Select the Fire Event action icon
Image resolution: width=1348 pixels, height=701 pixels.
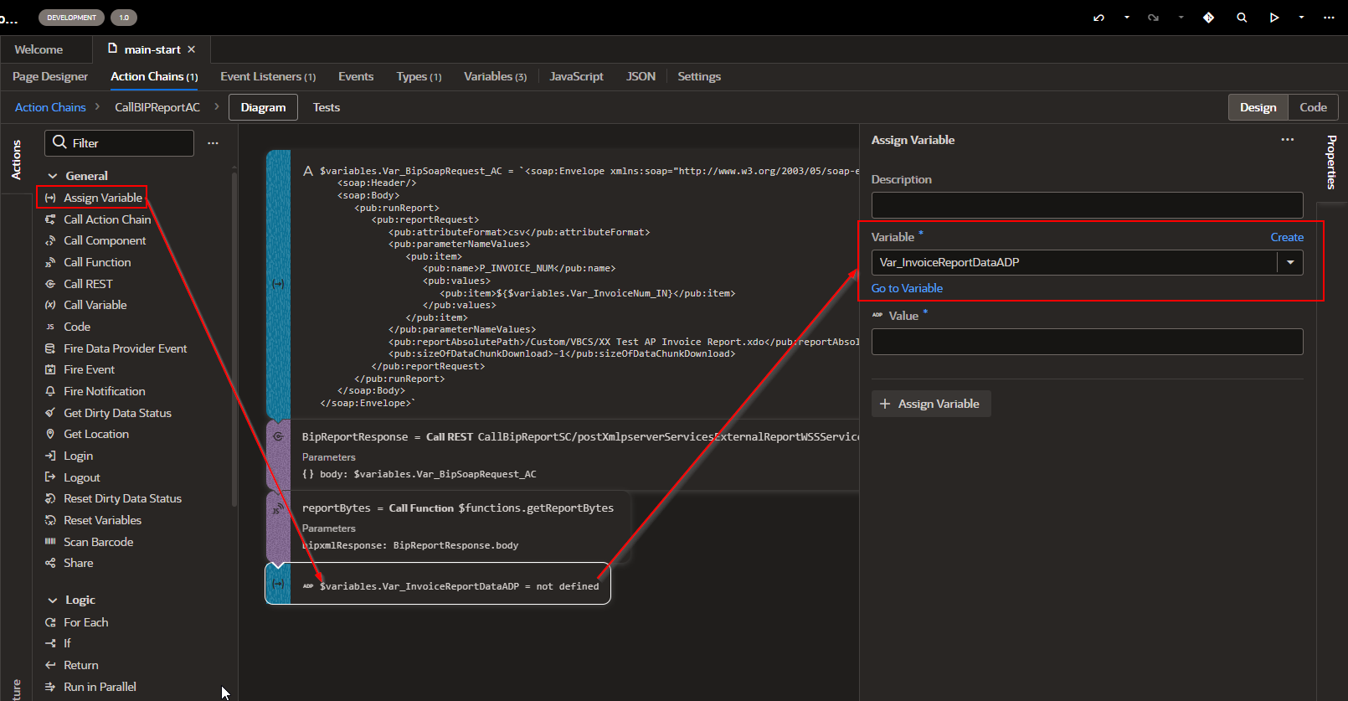click(x=50, y=369)
